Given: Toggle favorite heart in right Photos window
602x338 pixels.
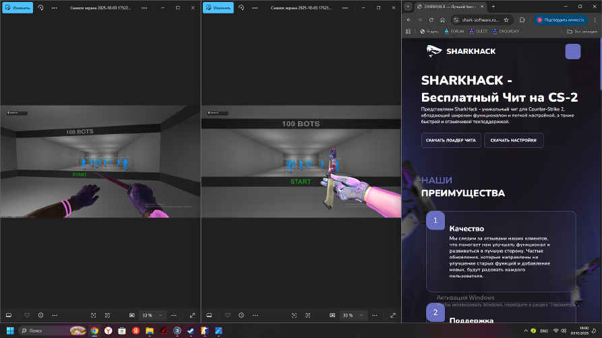Looking at the screenshot, I should pyautogui.click(x=228, y=315).
